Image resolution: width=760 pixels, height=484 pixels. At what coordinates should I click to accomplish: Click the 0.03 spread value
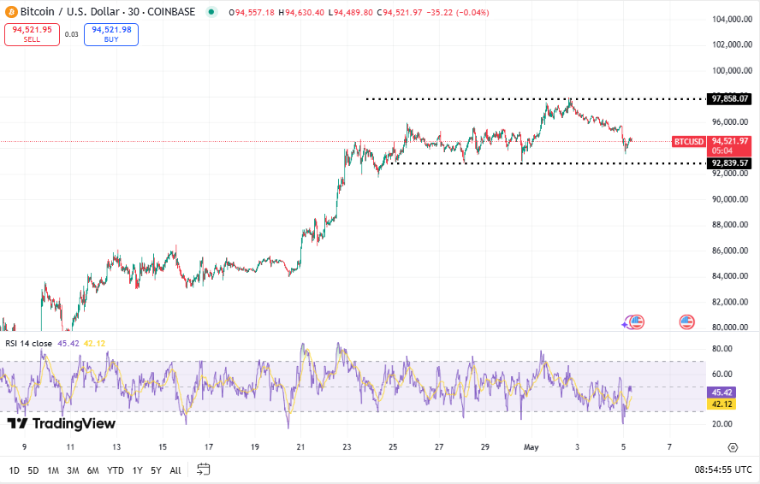click(72, 34)
